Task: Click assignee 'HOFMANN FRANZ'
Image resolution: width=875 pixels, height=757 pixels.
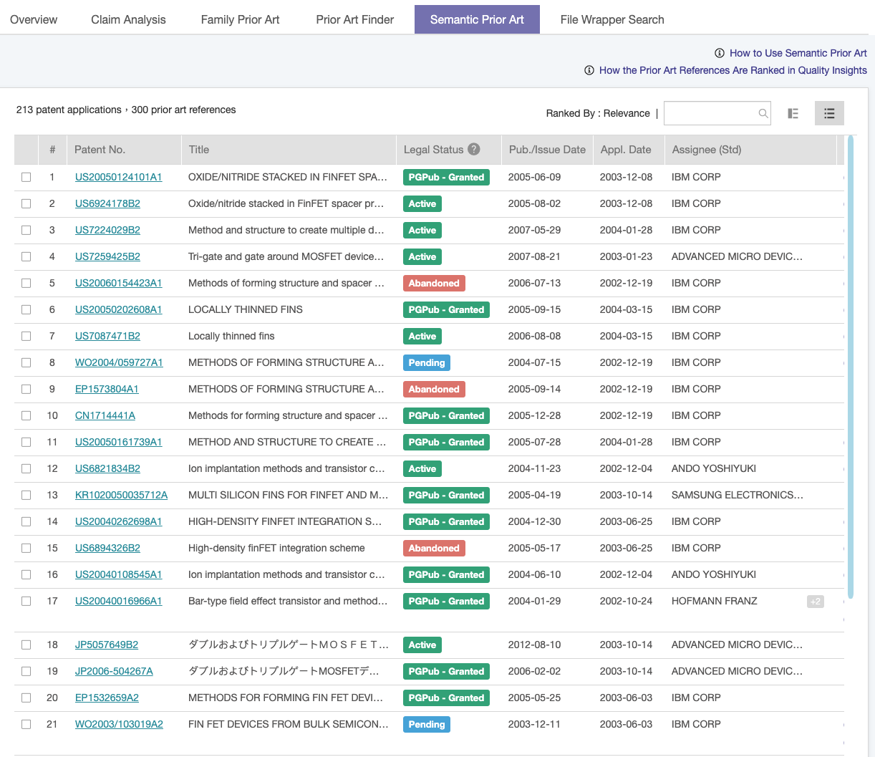Action: point(714,601)
